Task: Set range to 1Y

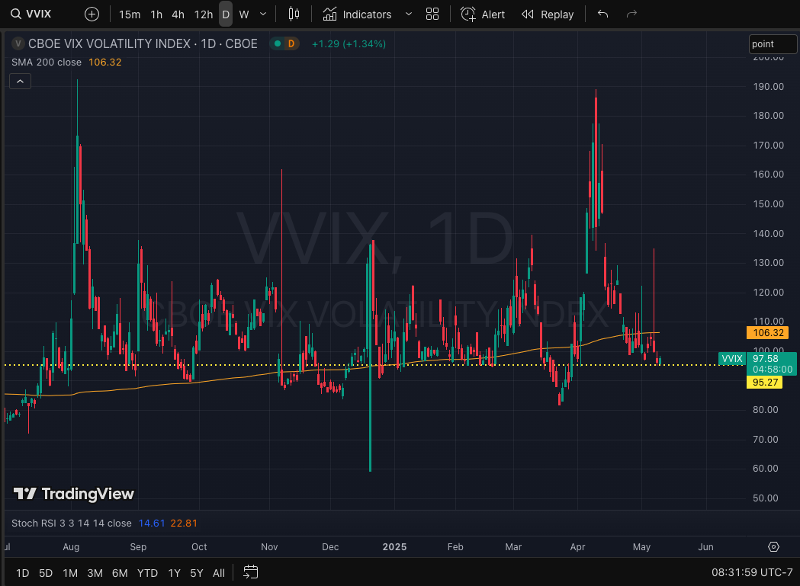Action: click(x=175, y=573)
